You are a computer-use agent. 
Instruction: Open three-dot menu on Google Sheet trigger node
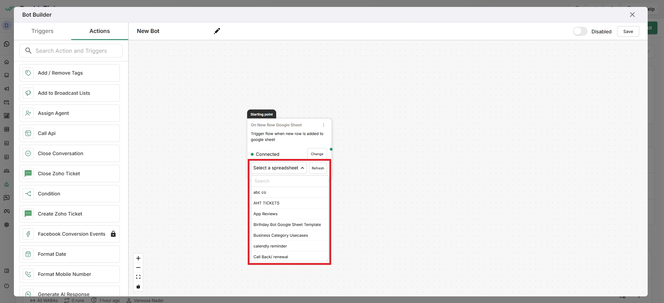click(323, 125)
